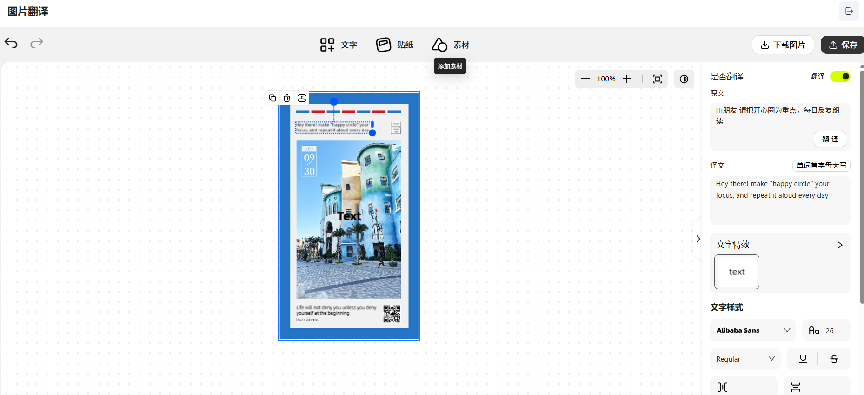Delete selected text with trash icon
Screen dimensions: 864x395
coord(287,98)
